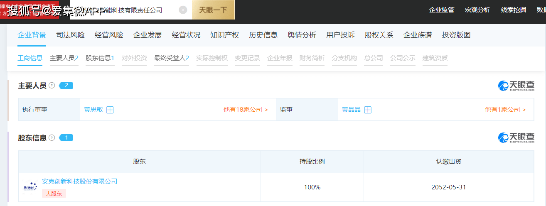Switch to the 企业发展 tab

coord(148,35)
